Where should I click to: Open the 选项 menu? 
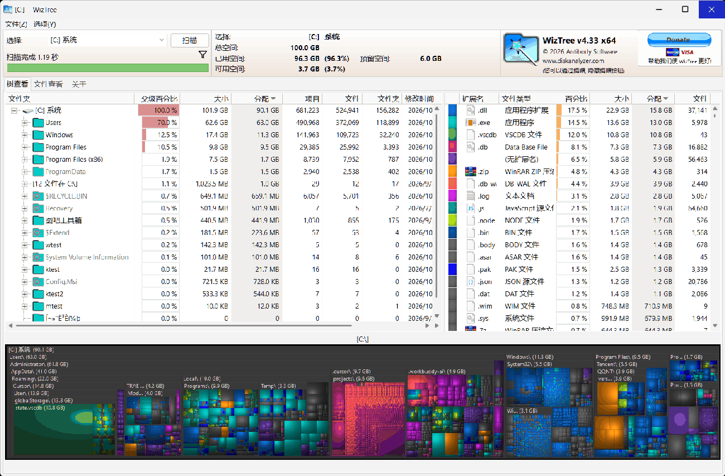tap(45, 24)
